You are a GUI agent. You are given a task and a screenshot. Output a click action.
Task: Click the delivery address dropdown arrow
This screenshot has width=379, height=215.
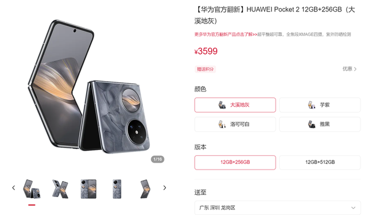353,208
